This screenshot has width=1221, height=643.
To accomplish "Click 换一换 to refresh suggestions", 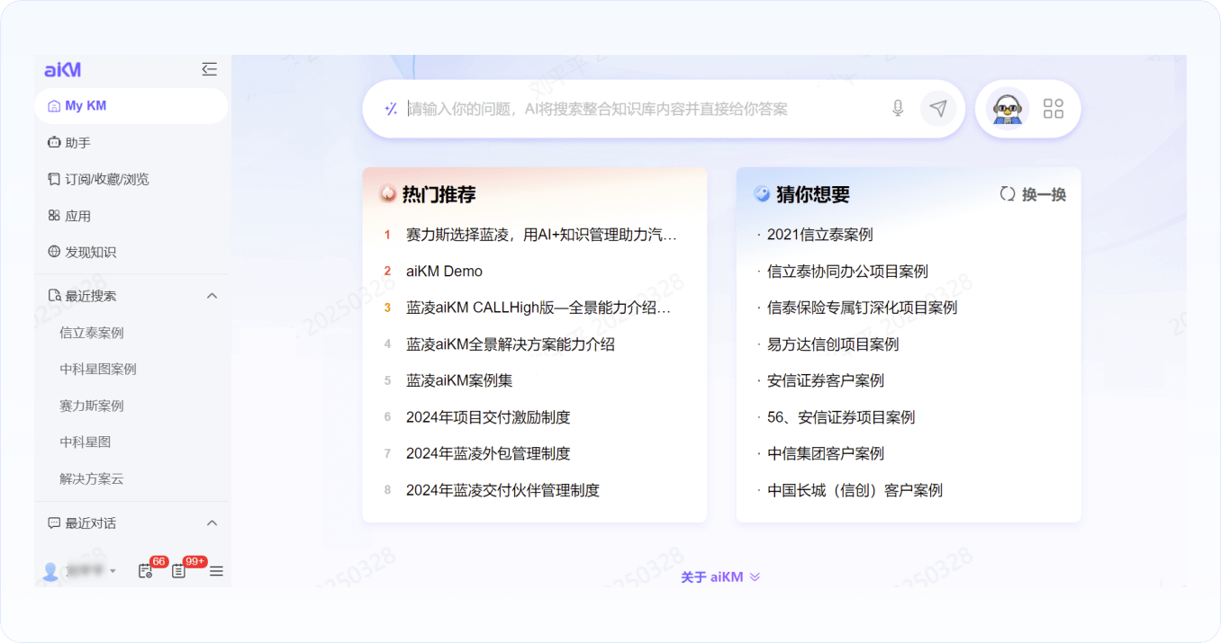I will (x=1034, y=194).
